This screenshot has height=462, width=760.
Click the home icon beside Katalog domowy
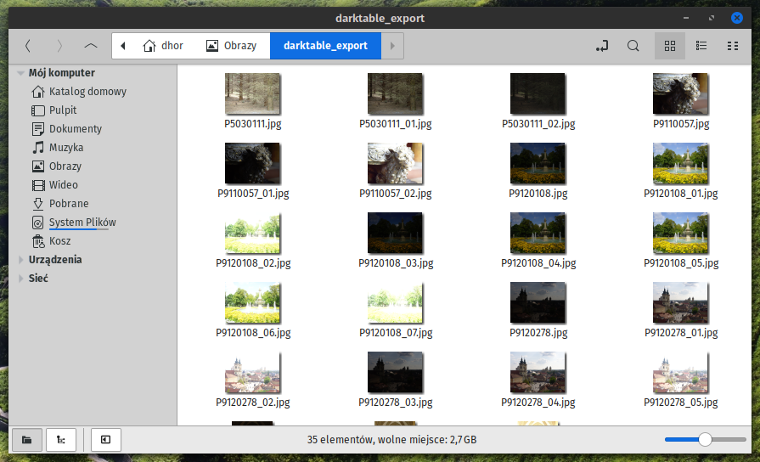tap(38, 92)
